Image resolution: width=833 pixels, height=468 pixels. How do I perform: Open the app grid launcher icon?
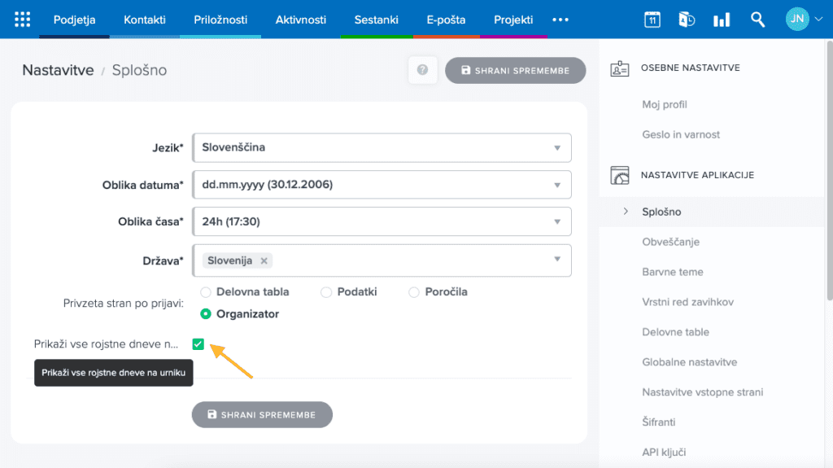pyautogui.click(x=23, y=20)
